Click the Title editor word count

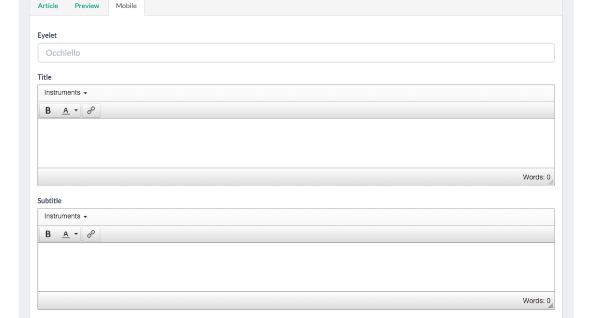(536, 177)
